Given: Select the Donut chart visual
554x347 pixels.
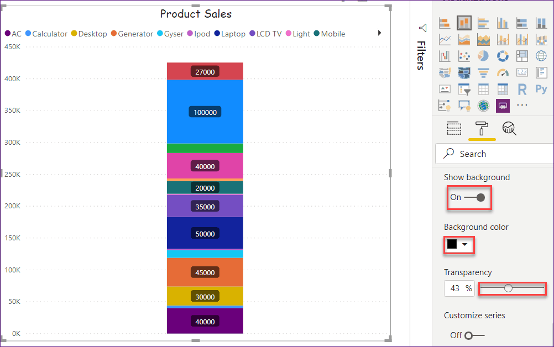Looking at the screenshot, I should [503, 56].
